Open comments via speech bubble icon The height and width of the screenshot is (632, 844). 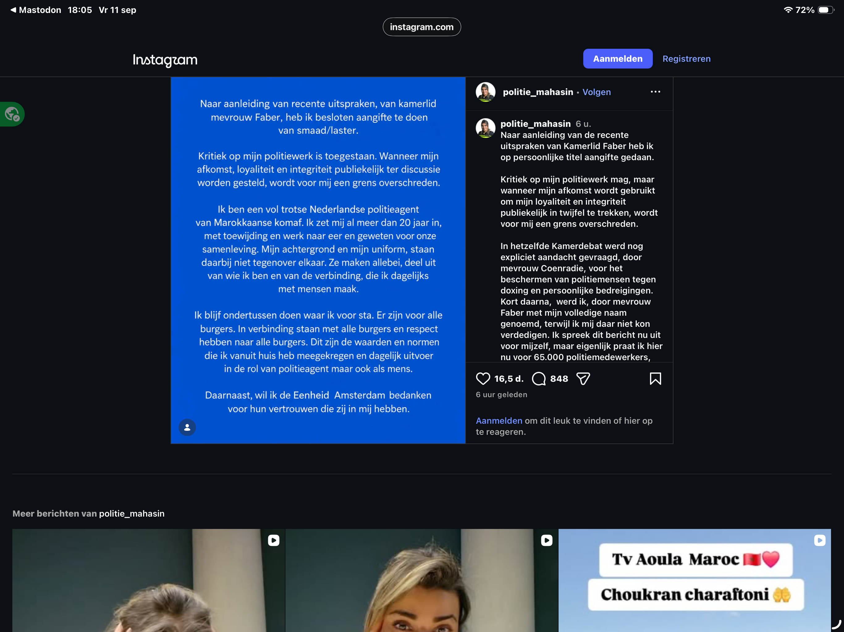tap(539, 379)
